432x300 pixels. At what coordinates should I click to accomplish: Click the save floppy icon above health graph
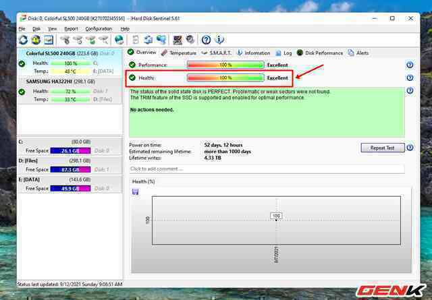[x=135, y=191]
